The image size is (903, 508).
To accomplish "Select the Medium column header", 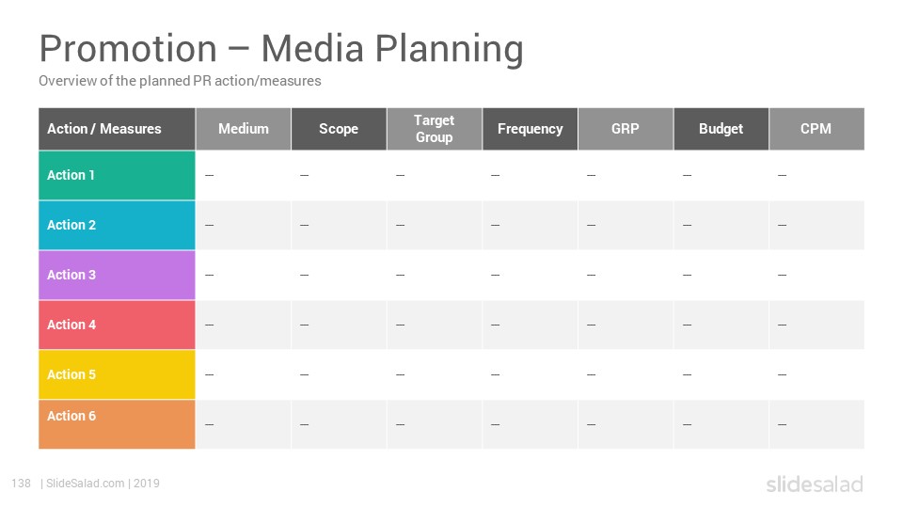I will (243, 129).
